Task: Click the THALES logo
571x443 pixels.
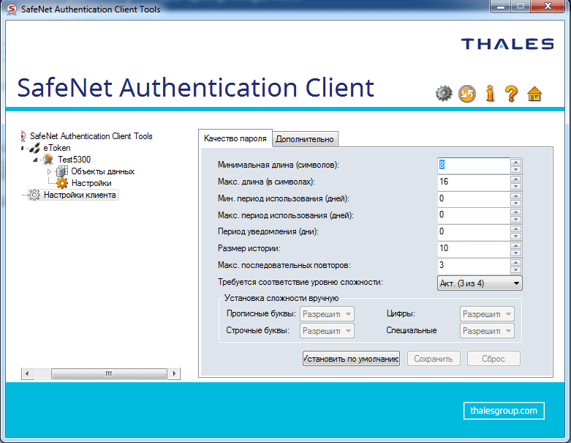Action: [507, 44]
